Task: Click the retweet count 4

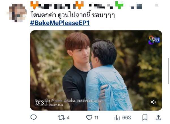Action: [68, 118]
